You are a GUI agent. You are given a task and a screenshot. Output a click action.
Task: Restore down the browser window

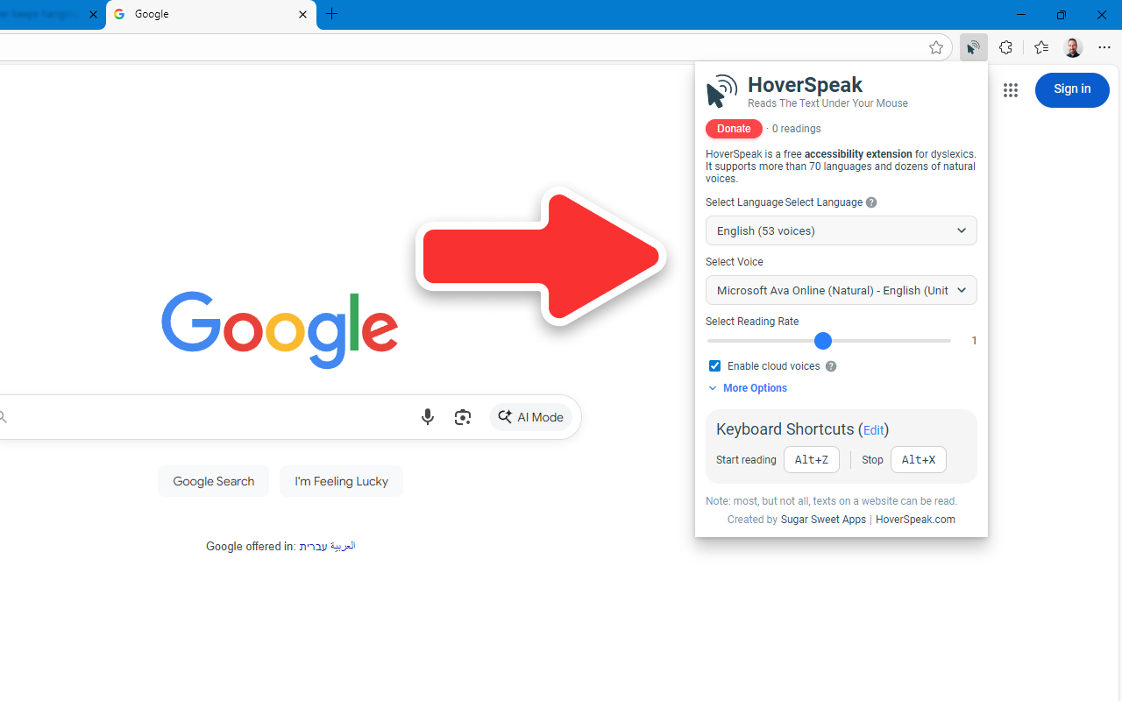point(1061,14)
